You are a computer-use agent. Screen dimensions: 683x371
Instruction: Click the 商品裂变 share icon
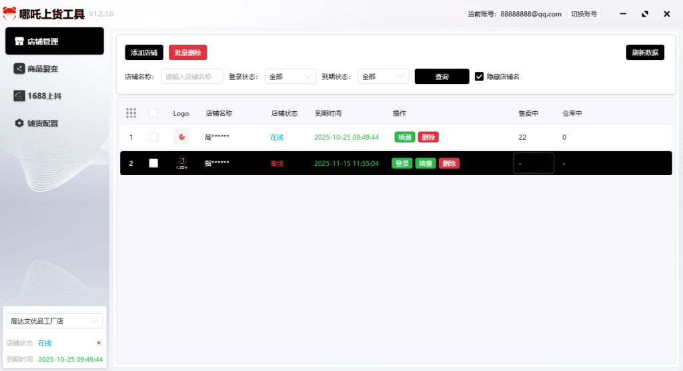point(19,69)
